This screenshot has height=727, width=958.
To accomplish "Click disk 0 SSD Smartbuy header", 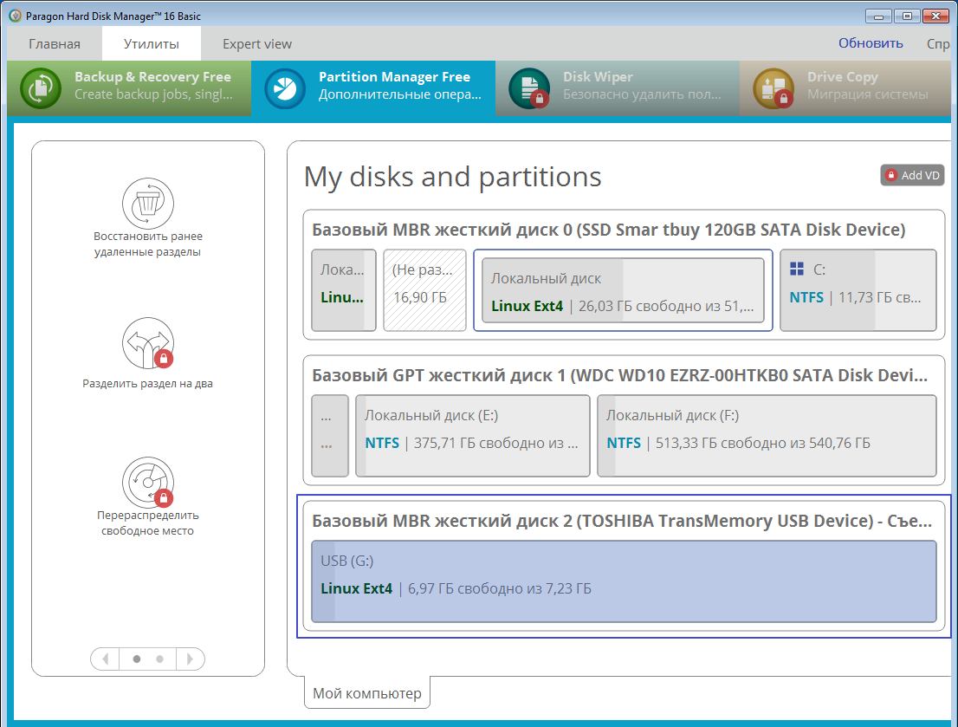I will (x=609, y=230).
